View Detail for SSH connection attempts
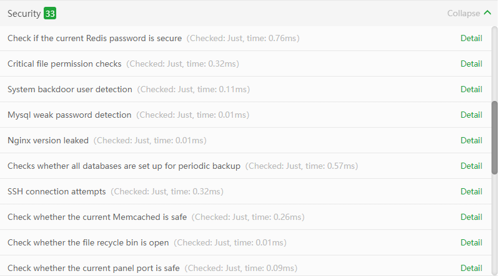499x276 pixels. tap(471, 191)
